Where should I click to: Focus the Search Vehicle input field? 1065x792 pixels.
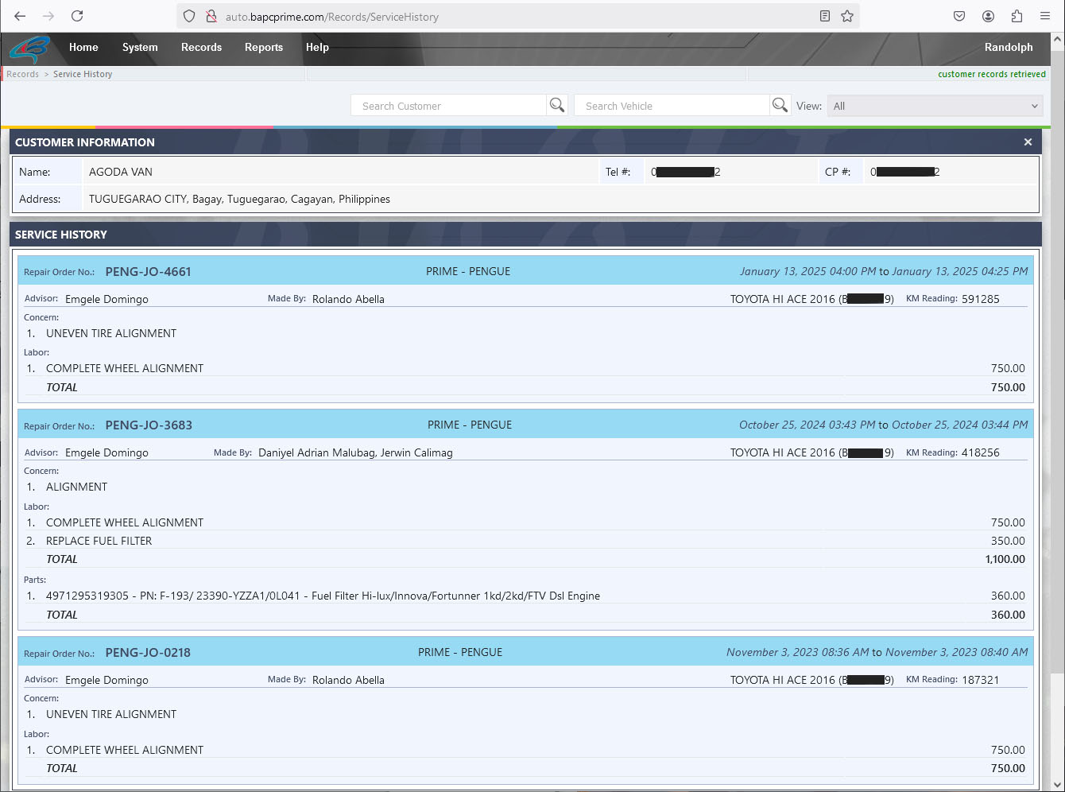tap(672, 106)
